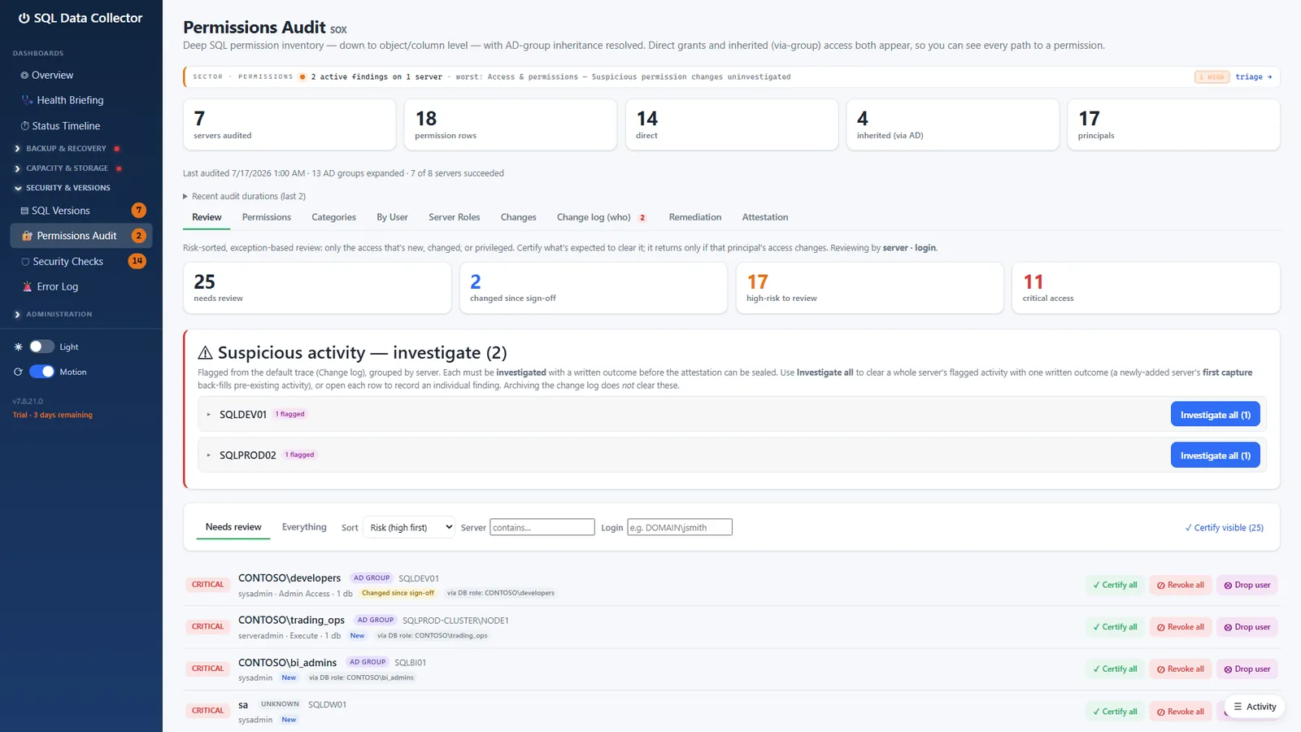Click the Suspicious activity warning triangle icon

(x=206, y=352)
